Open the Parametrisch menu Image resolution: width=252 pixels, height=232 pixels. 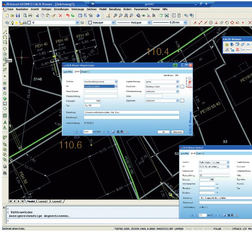coord(141,9)
